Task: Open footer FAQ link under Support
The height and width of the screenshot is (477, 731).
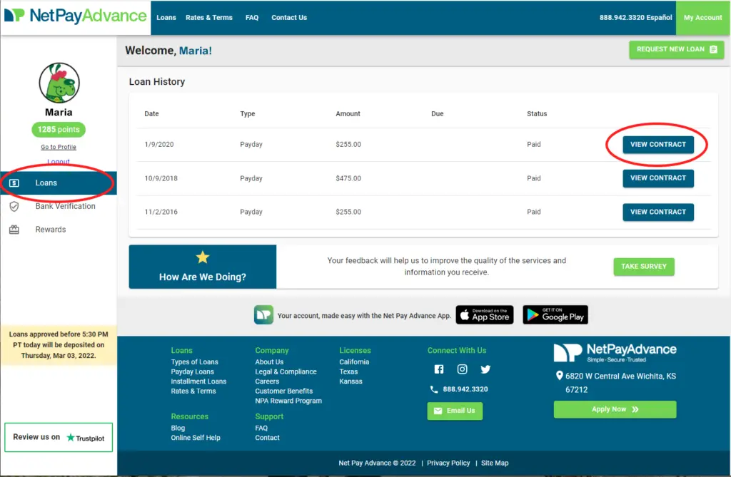Action: 261,428
